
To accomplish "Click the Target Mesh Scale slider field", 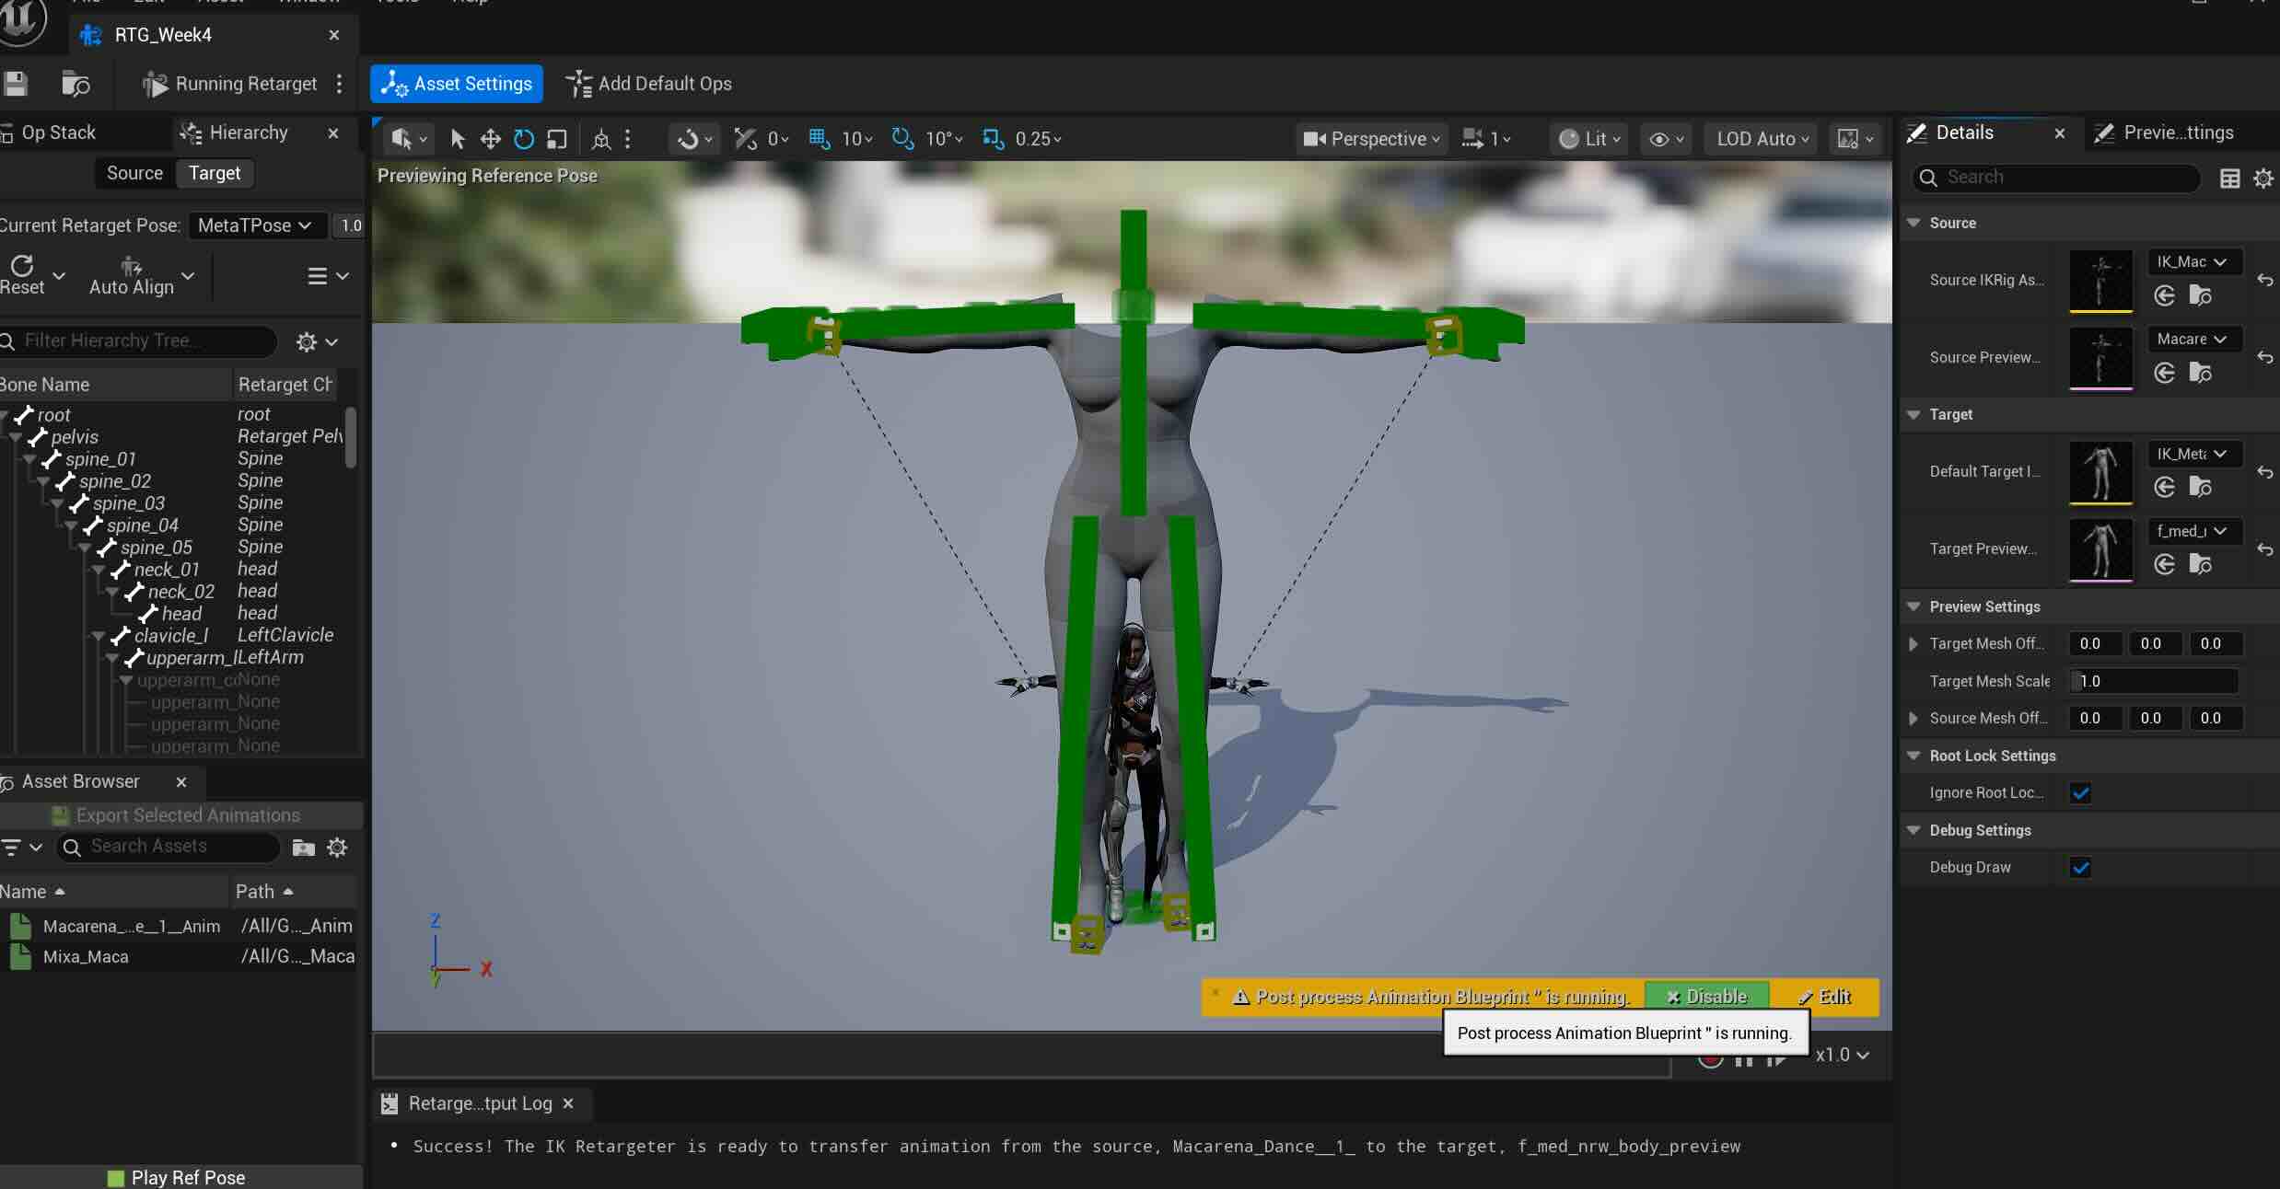I will point(2153,681).
